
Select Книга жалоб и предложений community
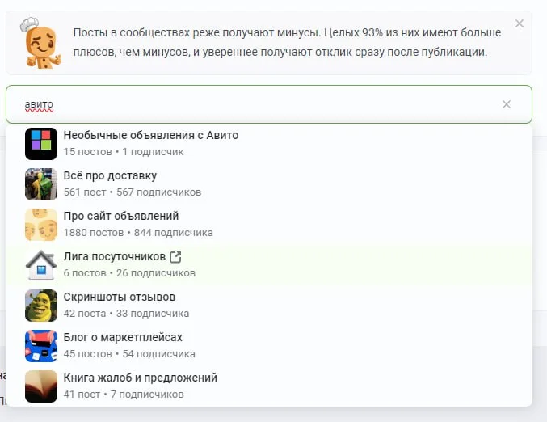[x=269, y=386]
